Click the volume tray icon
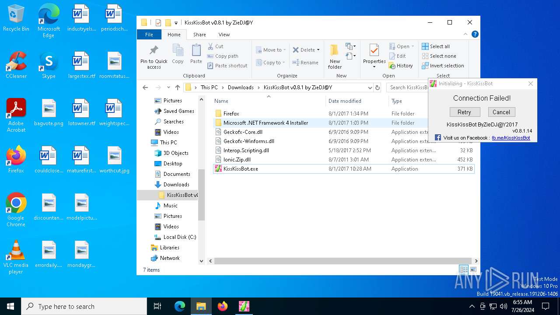The image size is (560, 315). (504, 306)
